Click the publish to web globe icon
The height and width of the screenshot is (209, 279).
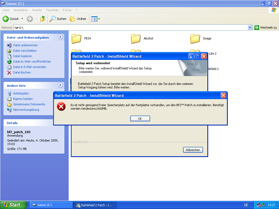[9, 62]
